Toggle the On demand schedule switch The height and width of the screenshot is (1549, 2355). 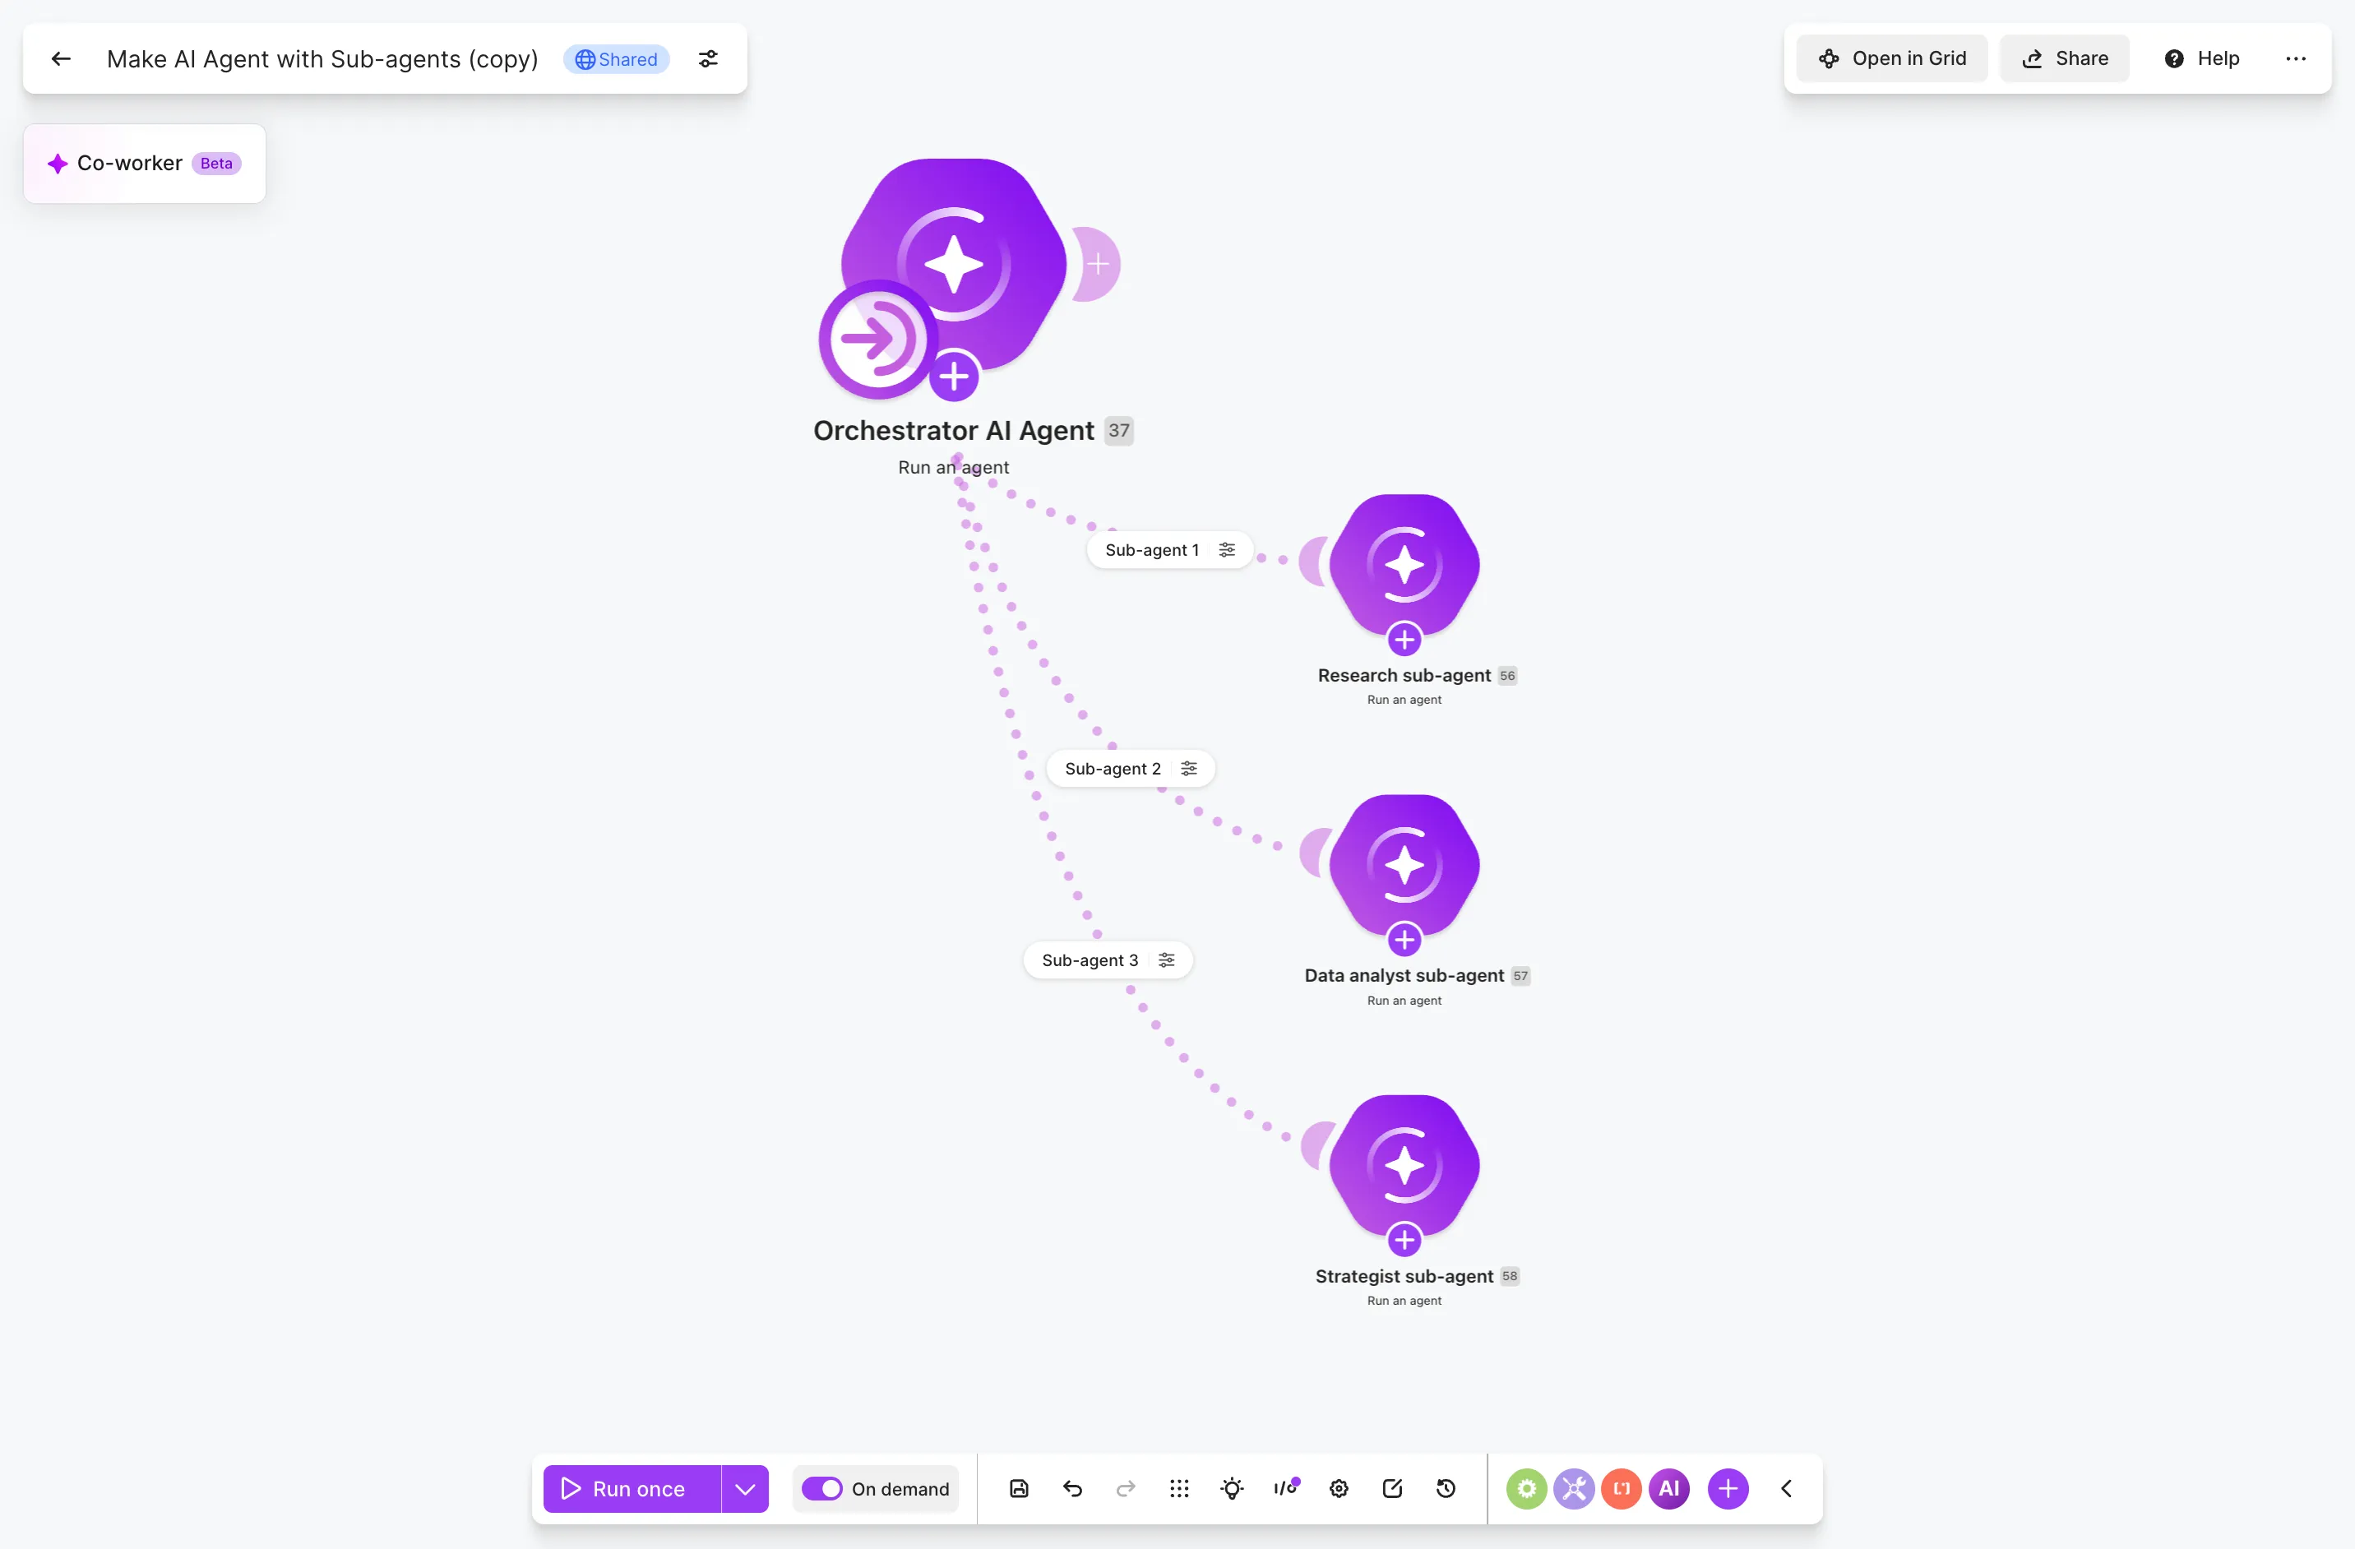pos(821,1489)
